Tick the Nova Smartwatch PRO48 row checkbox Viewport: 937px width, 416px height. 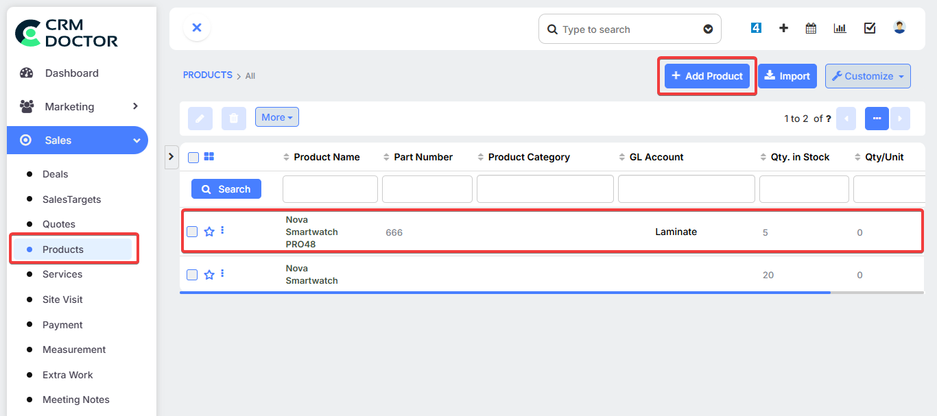click(193, 232)
